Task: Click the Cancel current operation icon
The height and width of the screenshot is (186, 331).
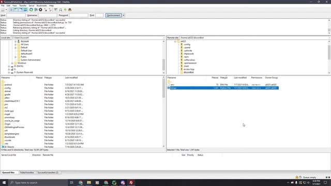Action: click(x=40, y=10)
